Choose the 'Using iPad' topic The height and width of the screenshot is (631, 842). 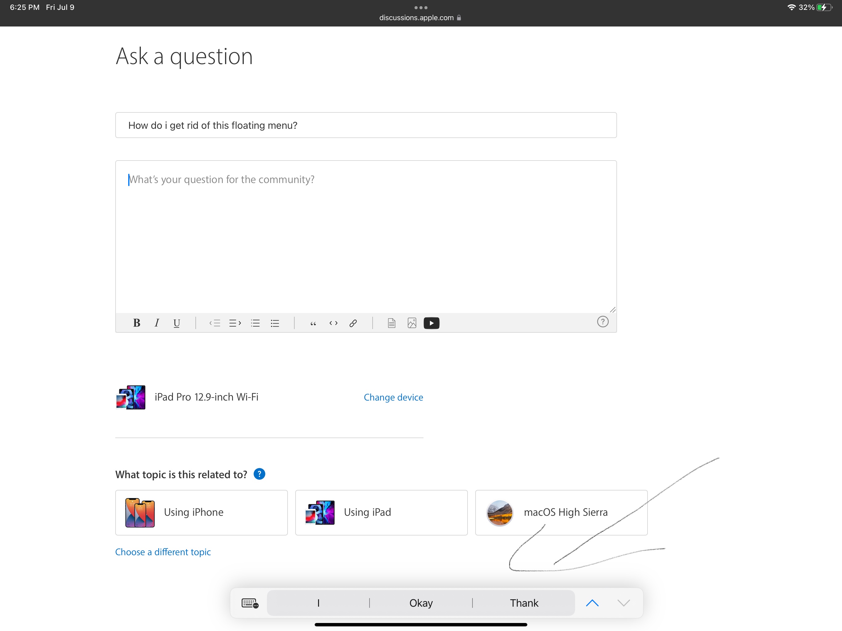(x=381, y=512)
